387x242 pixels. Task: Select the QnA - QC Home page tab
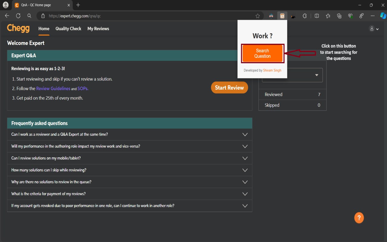tap(42, 5)
